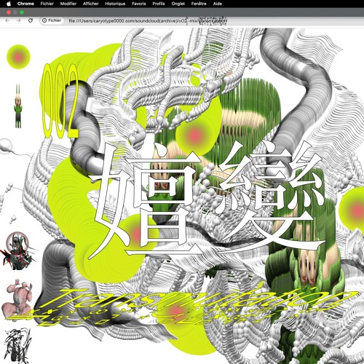The width and height of the screenshot is (364, 364).
Task: Open the Chrome menu
Action: pyautogui.click(x=25, y=4)
